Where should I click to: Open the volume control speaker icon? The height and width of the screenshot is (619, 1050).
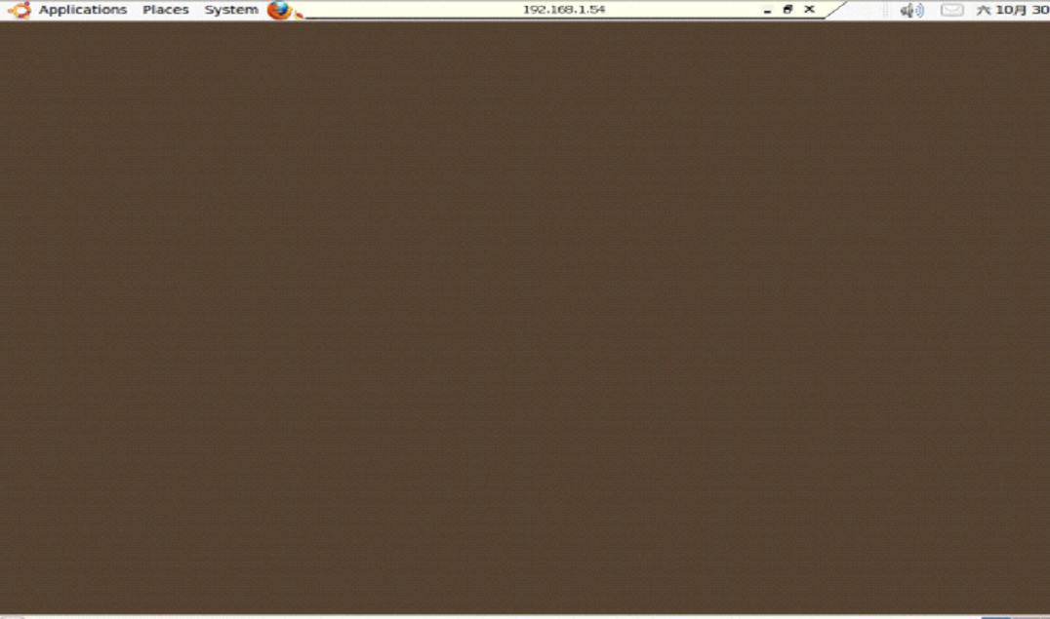[x=911, y=10]
